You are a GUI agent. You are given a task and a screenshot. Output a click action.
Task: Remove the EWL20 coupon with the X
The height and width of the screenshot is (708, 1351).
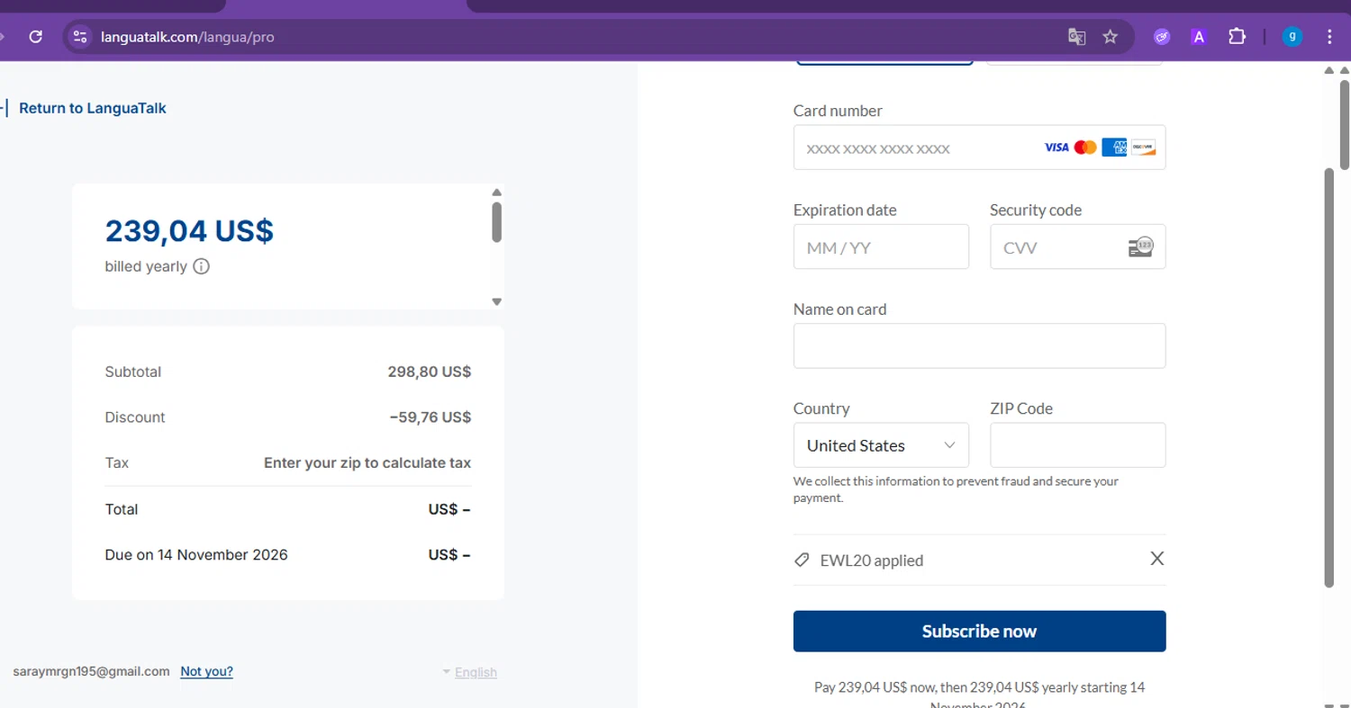tap(1157, 559)
